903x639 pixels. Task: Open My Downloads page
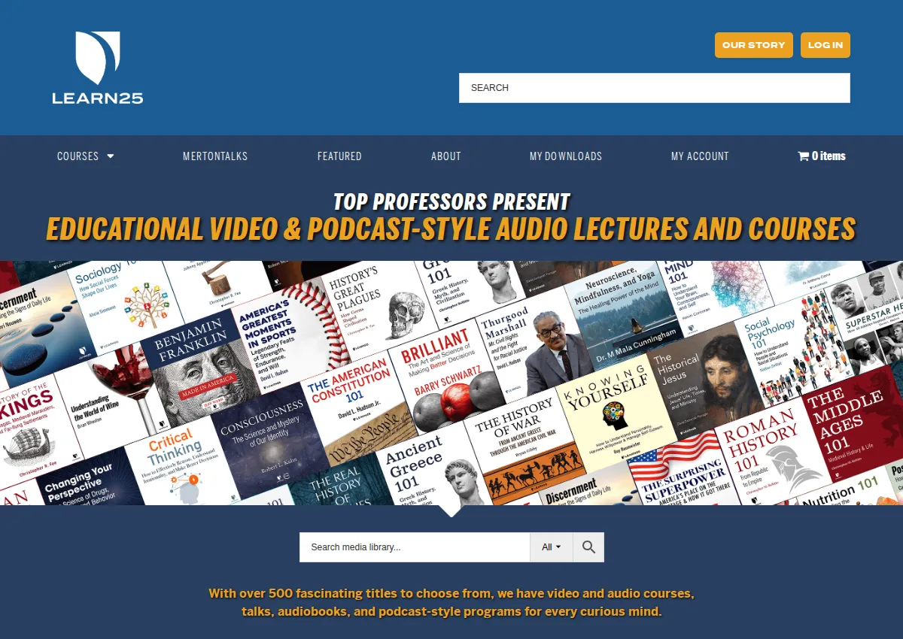click(566, 156)
